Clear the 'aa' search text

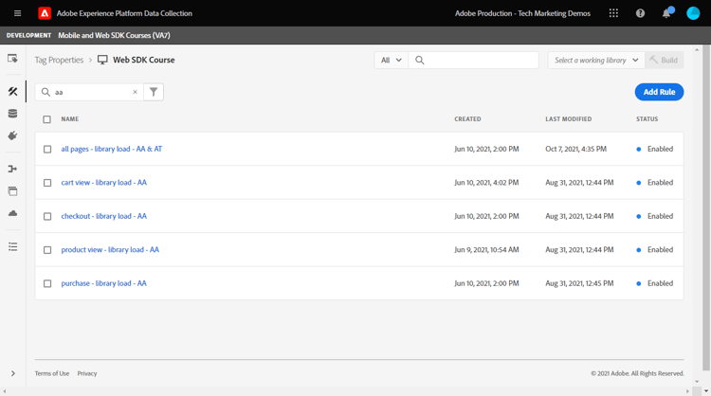tap(135, 92)
